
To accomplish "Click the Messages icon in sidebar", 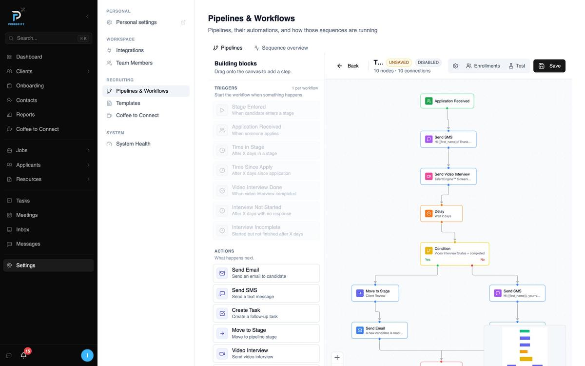I will (9, 244).
